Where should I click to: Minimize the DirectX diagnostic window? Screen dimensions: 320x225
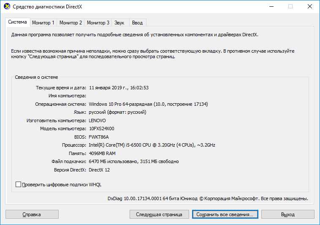click(x=271, y=6)
